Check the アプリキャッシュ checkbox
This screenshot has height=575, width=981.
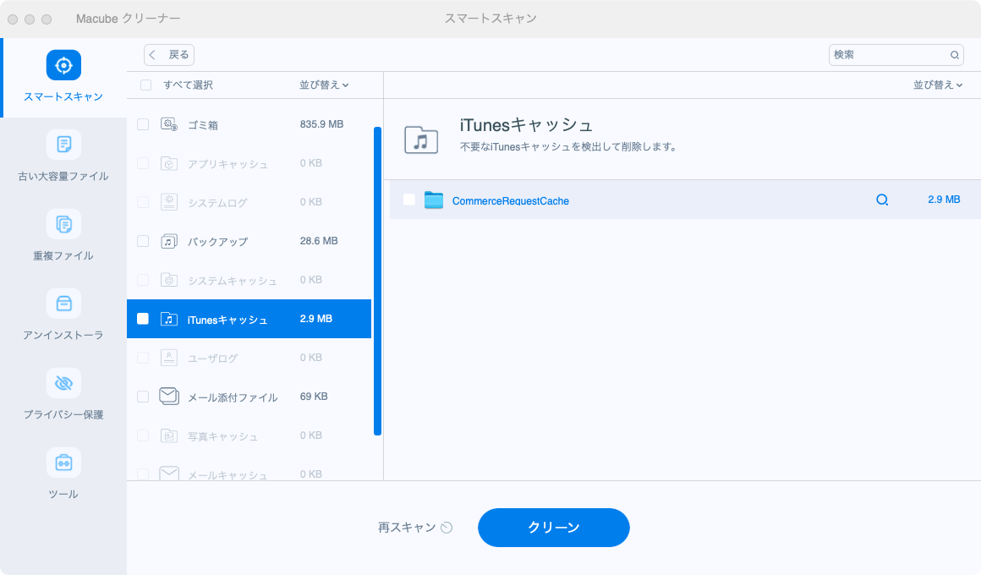143,163
